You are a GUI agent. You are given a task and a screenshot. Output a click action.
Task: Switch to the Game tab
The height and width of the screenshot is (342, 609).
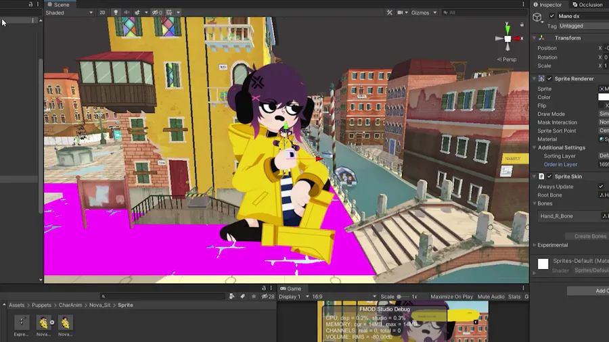tap(290, 289)
